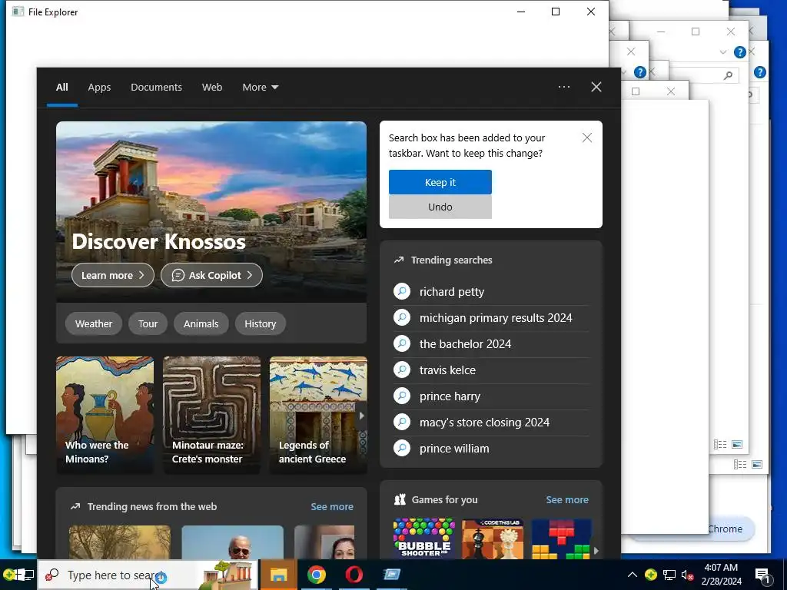Advance the Knossos cards carousel arrow

pos(361,416)
